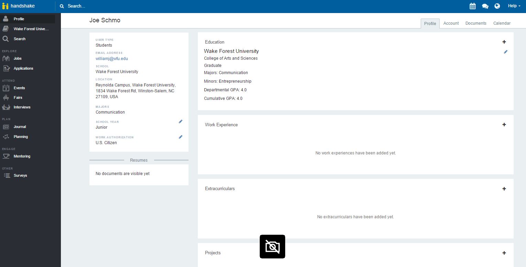This screenshot has height=267, width=526.
Task: Click the Fairs icon in sidebar
Action: pyautogui.click(x=6, y=97)
